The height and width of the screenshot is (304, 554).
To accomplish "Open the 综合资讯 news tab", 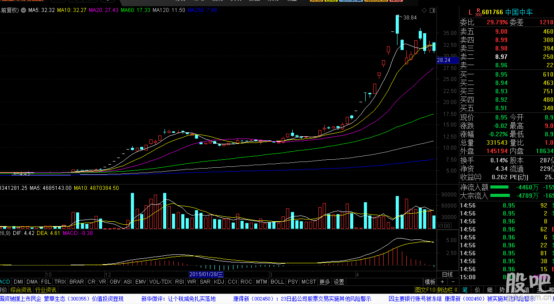I will [x=21, y=290].
